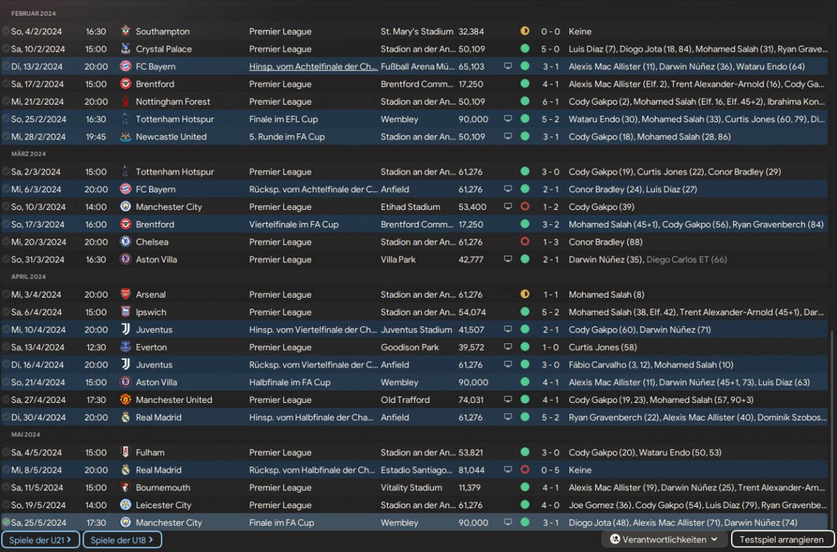837x552 pixels.
Task: Click the scorer text Curtis Jones (58)
Action: coord(603,347)
